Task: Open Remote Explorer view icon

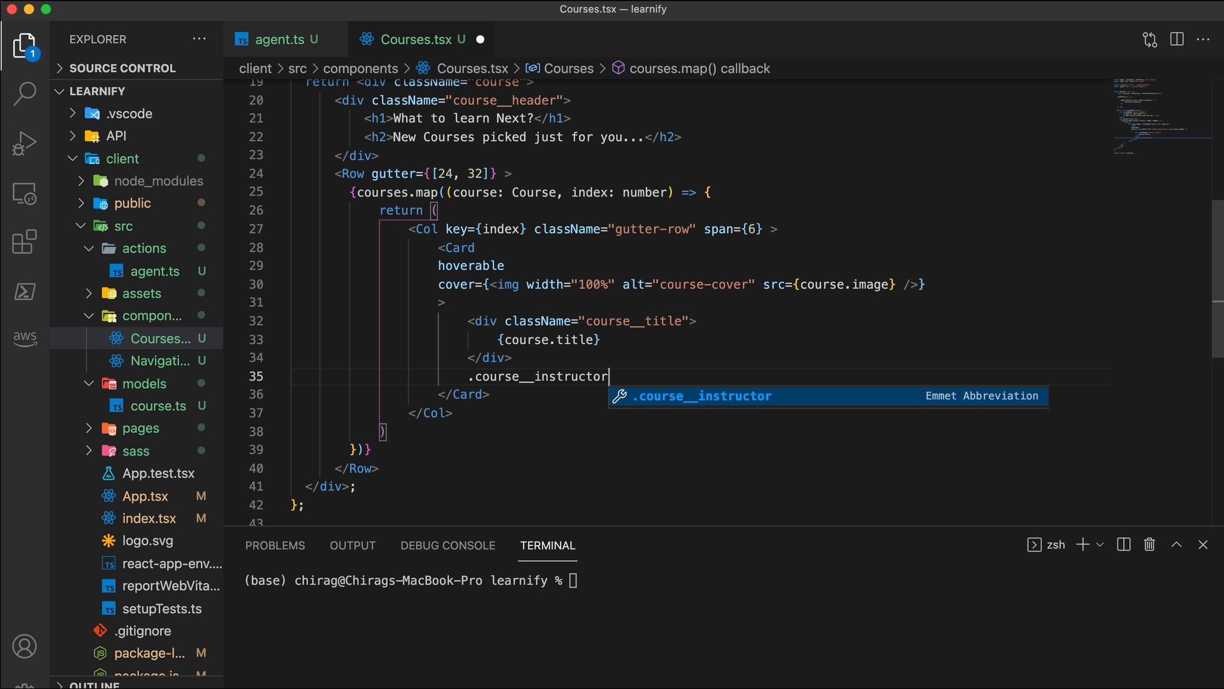Action: click(x=24, y=193)
